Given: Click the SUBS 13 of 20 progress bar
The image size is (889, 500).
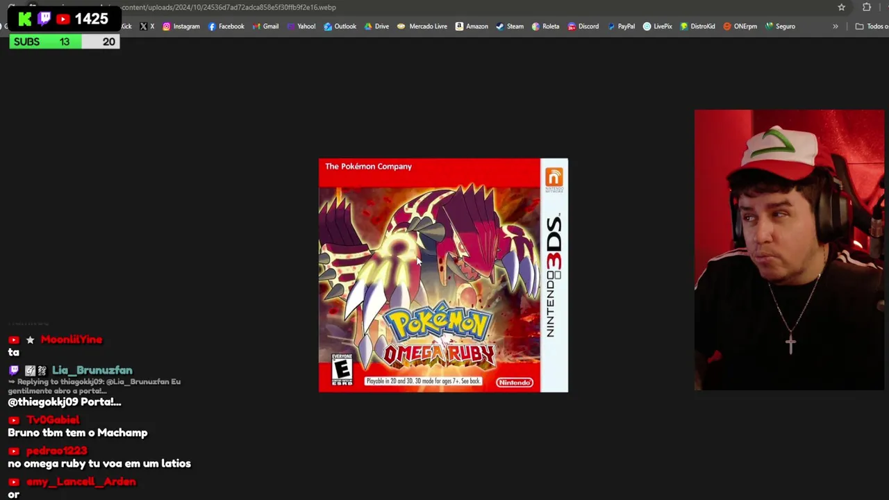Looking at the screenshot, I should pyautogui.click(x=65, y=42).
